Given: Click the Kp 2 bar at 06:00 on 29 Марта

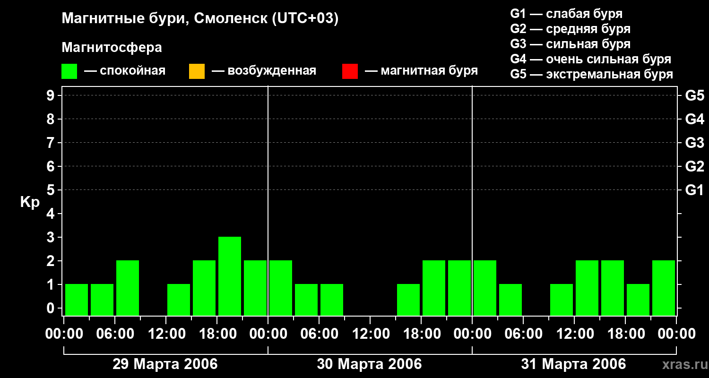Looking at the screenshot, I should (128, 288).
